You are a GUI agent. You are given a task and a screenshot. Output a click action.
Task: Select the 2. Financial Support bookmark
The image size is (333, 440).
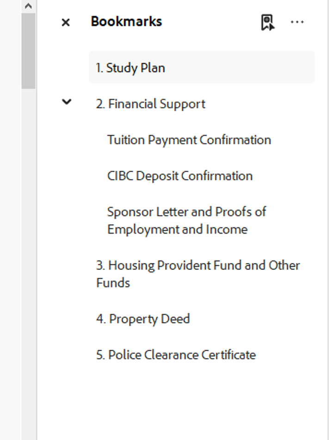[x=150, y=104]
